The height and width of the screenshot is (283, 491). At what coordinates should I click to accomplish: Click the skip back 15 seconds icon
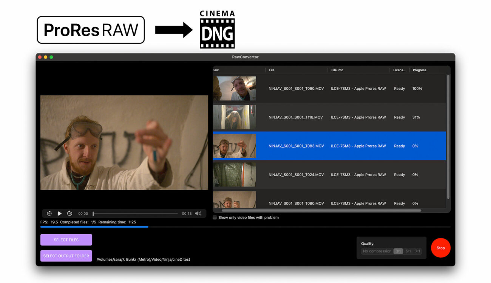click(x=49, y=214)
